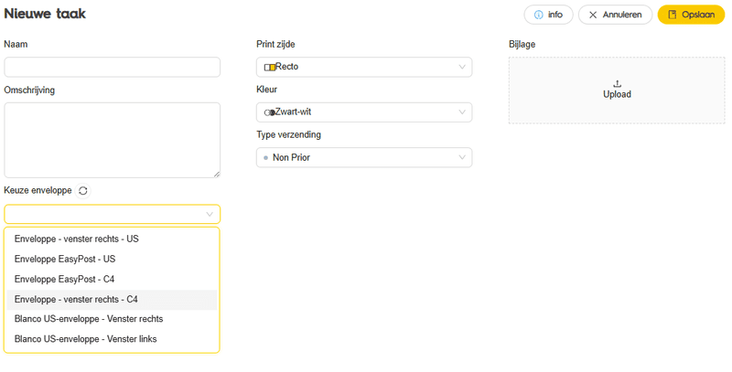Click the Nieuwe taak heading
732x372 pixels.
[45, 14]
